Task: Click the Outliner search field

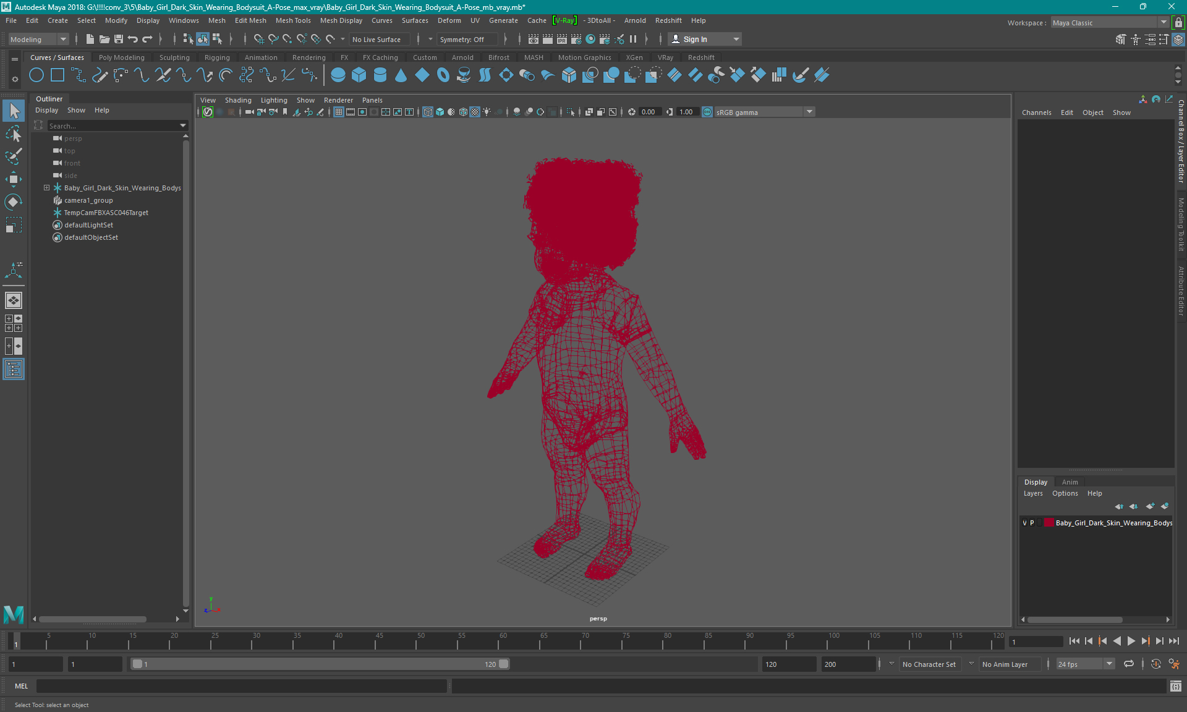Action: pyautogui.click(x=113, y=125)
